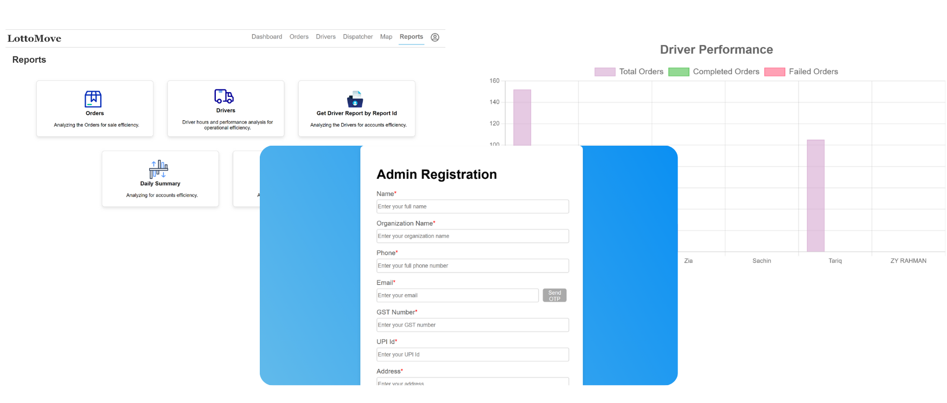
Task: Open Dispatcher in the navigation bar
Action: pyautogui.click(x=358, y=37)
